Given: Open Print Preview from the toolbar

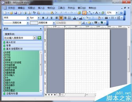Looking at the screenshot, I should pyautogui.click(x=29, y=13).
